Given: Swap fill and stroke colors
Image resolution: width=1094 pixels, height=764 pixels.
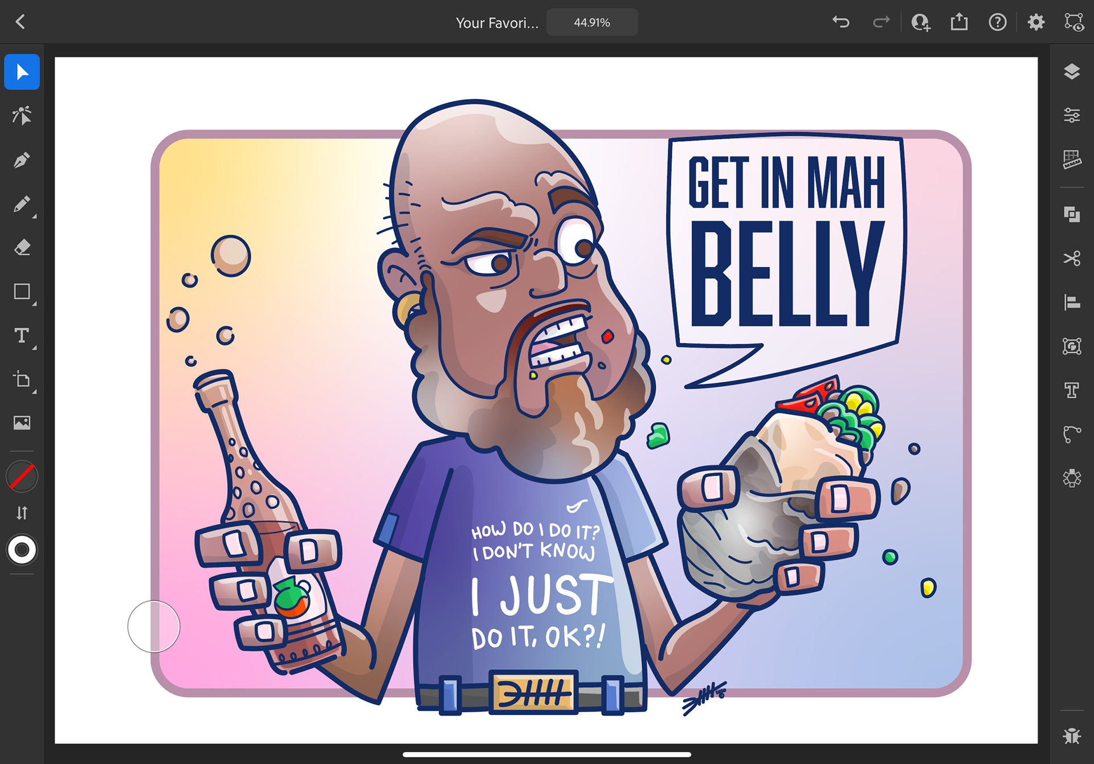Looking at the screenshot, I should tap(22, 513).
